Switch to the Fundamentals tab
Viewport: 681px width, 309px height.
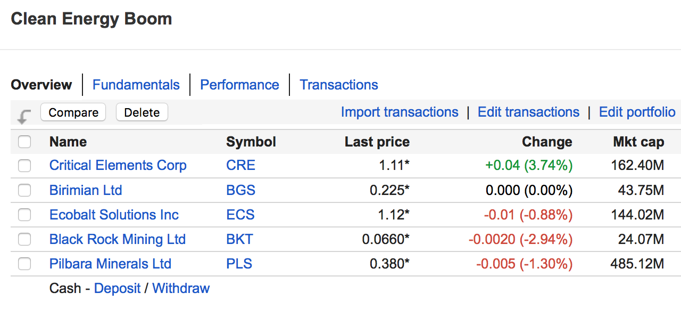tap(136, 85)
